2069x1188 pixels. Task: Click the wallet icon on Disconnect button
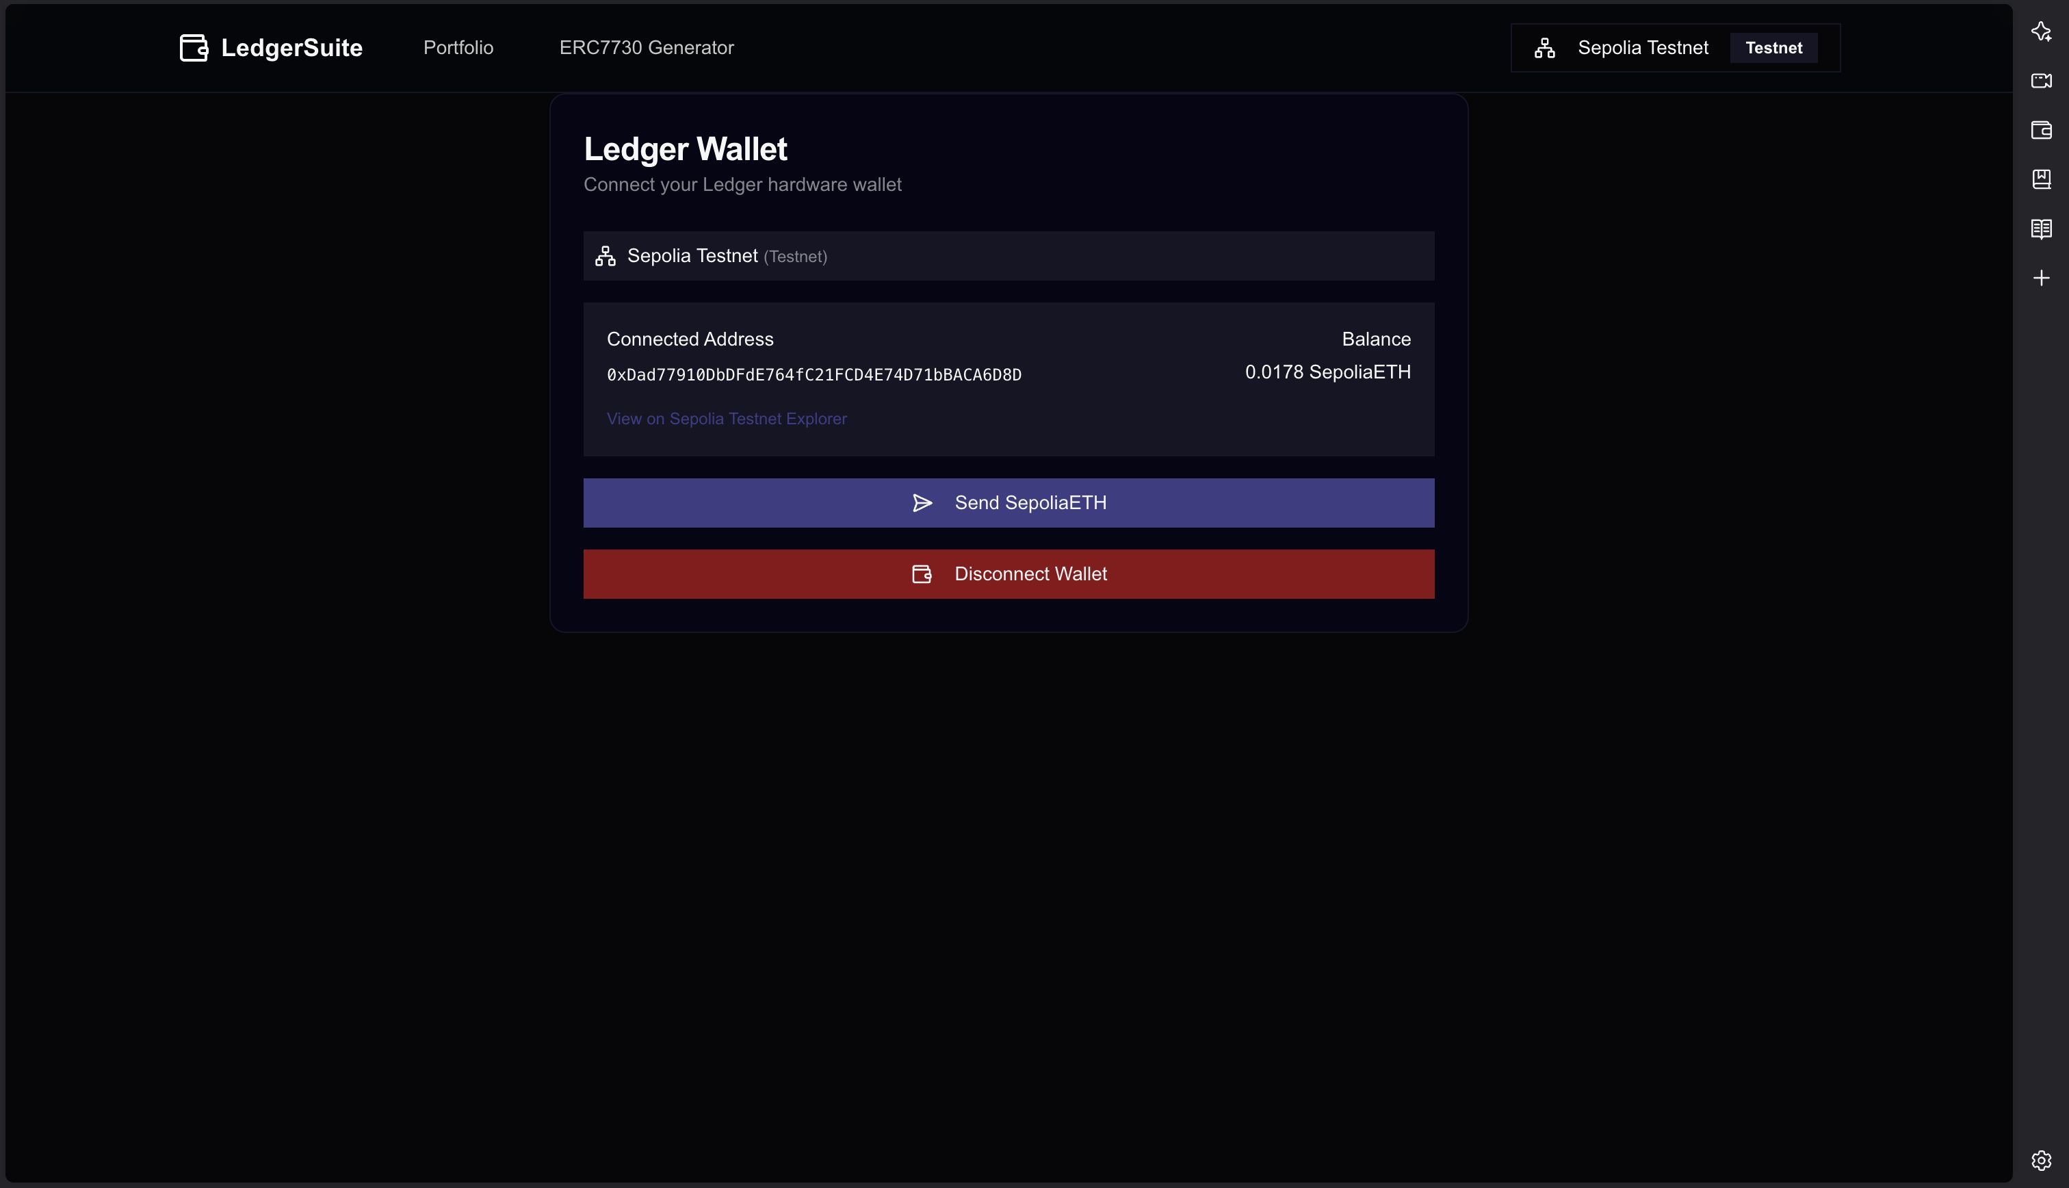(922, 574)
